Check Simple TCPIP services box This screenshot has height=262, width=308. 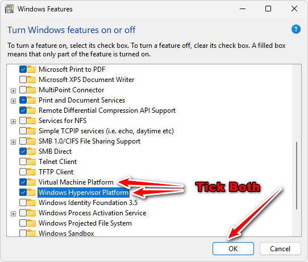click(x=23, y=130)
